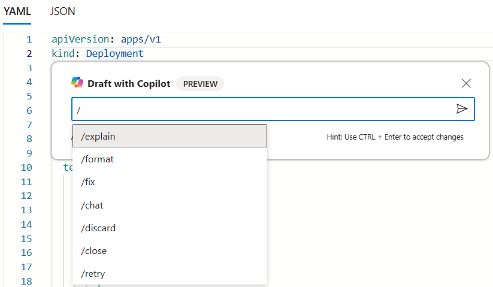
Task: Switch to the YAML tab
Action: [17, 11]
